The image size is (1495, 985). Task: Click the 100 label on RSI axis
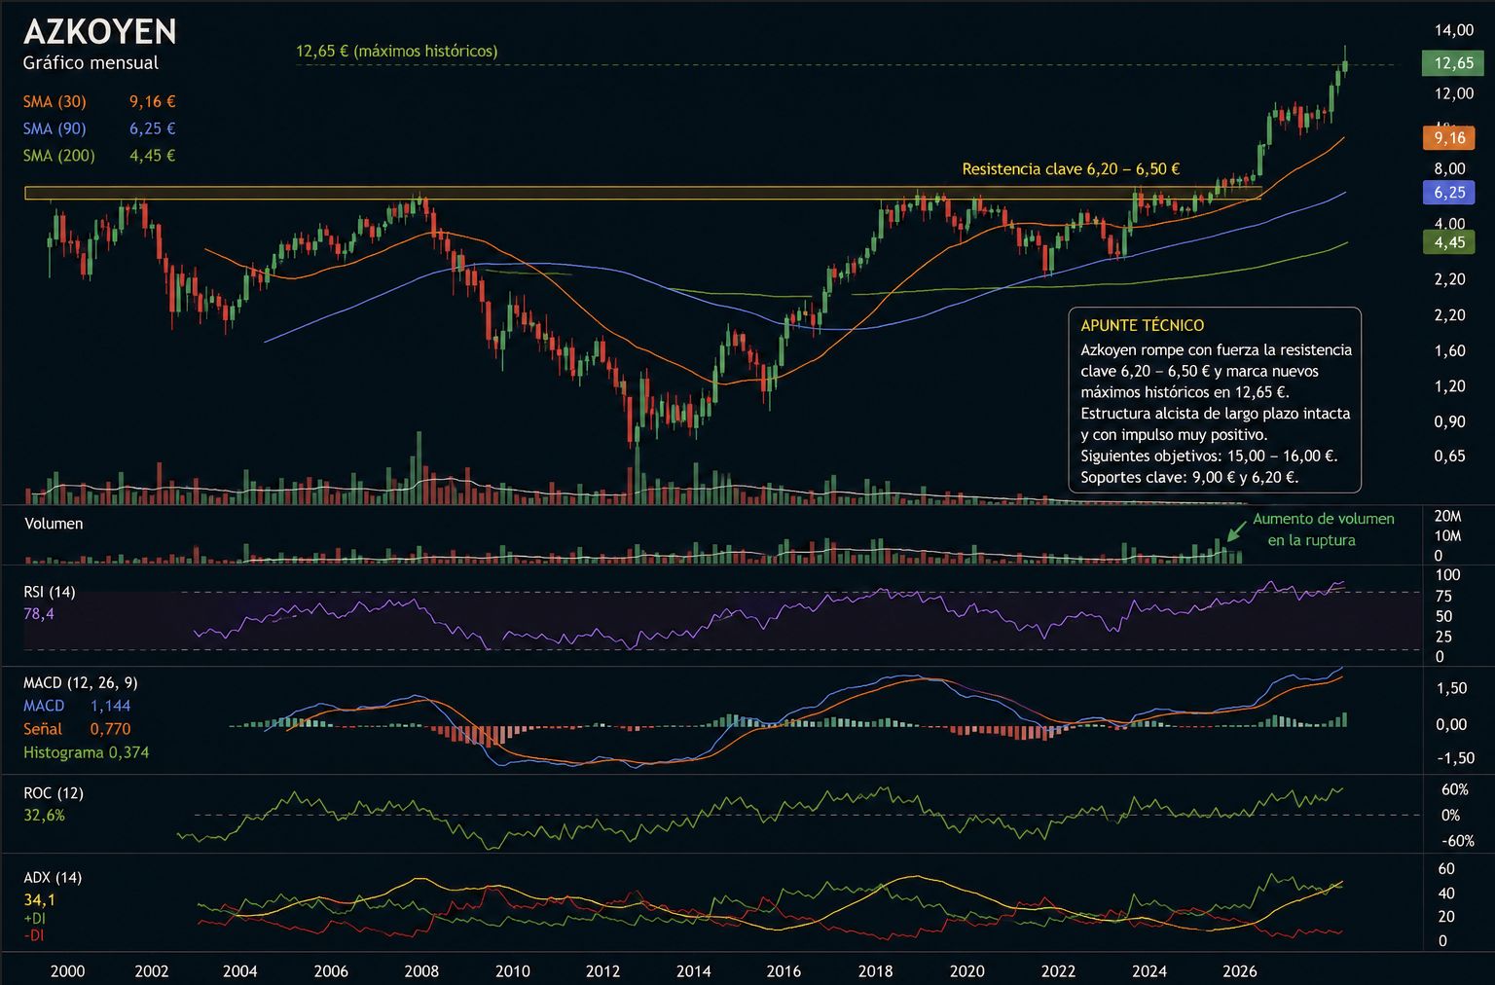1448,575
